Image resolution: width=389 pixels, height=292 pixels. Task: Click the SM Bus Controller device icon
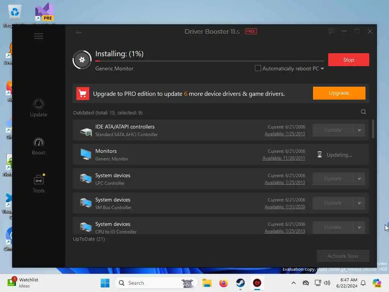[x=86, y=203]
